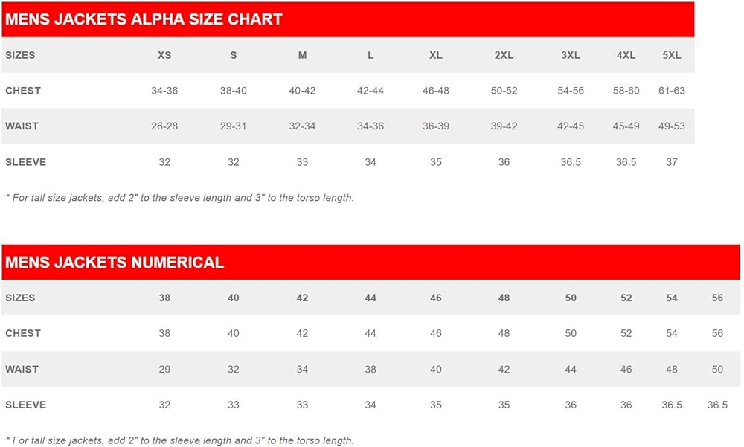
Task: Select the XS size column header
Action: (164, 55)
